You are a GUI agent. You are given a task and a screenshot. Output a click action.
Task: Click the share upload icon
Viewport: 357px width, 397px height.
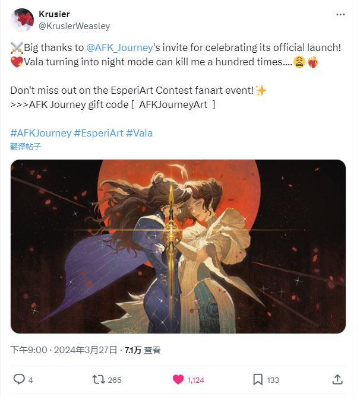coord(337,380)
